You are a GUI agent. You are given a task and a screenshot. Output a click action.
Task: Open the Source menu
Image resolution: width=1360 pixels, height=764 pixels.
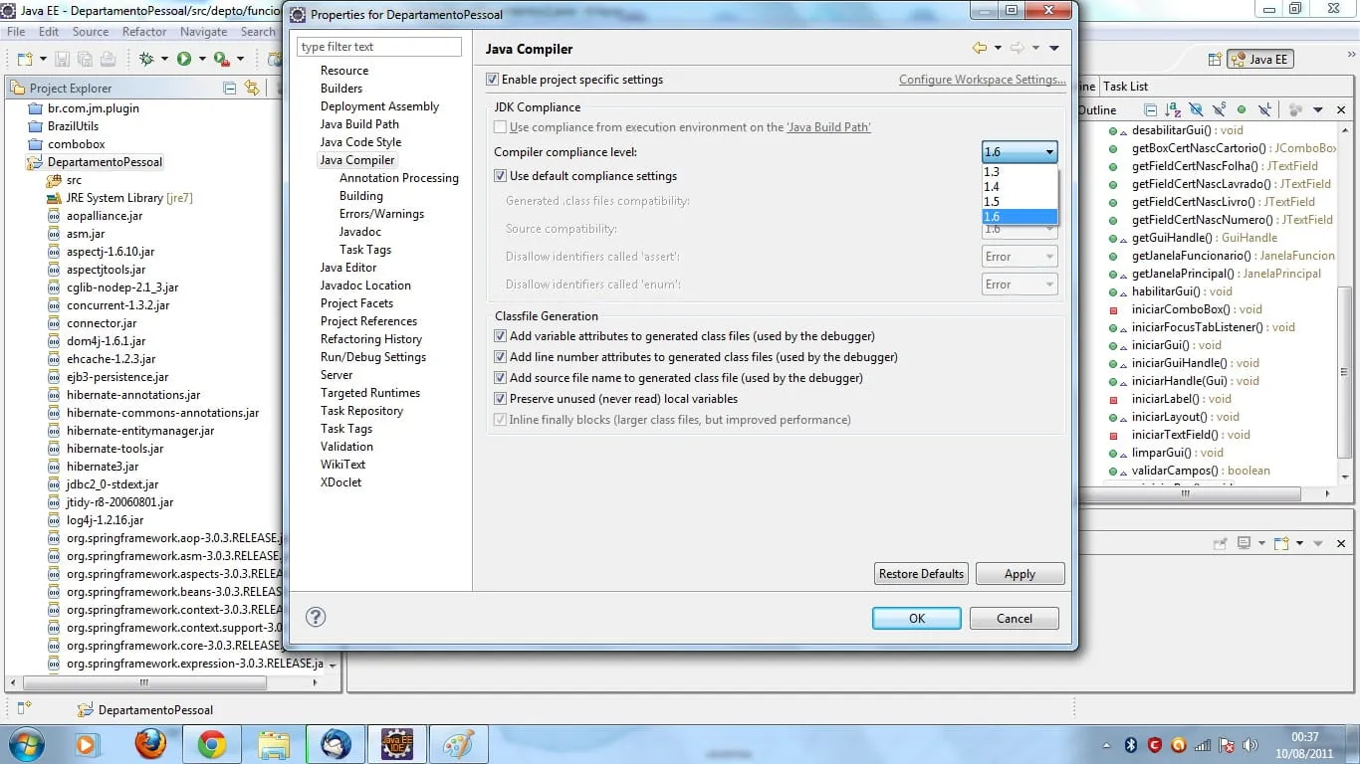pos(91,32)
